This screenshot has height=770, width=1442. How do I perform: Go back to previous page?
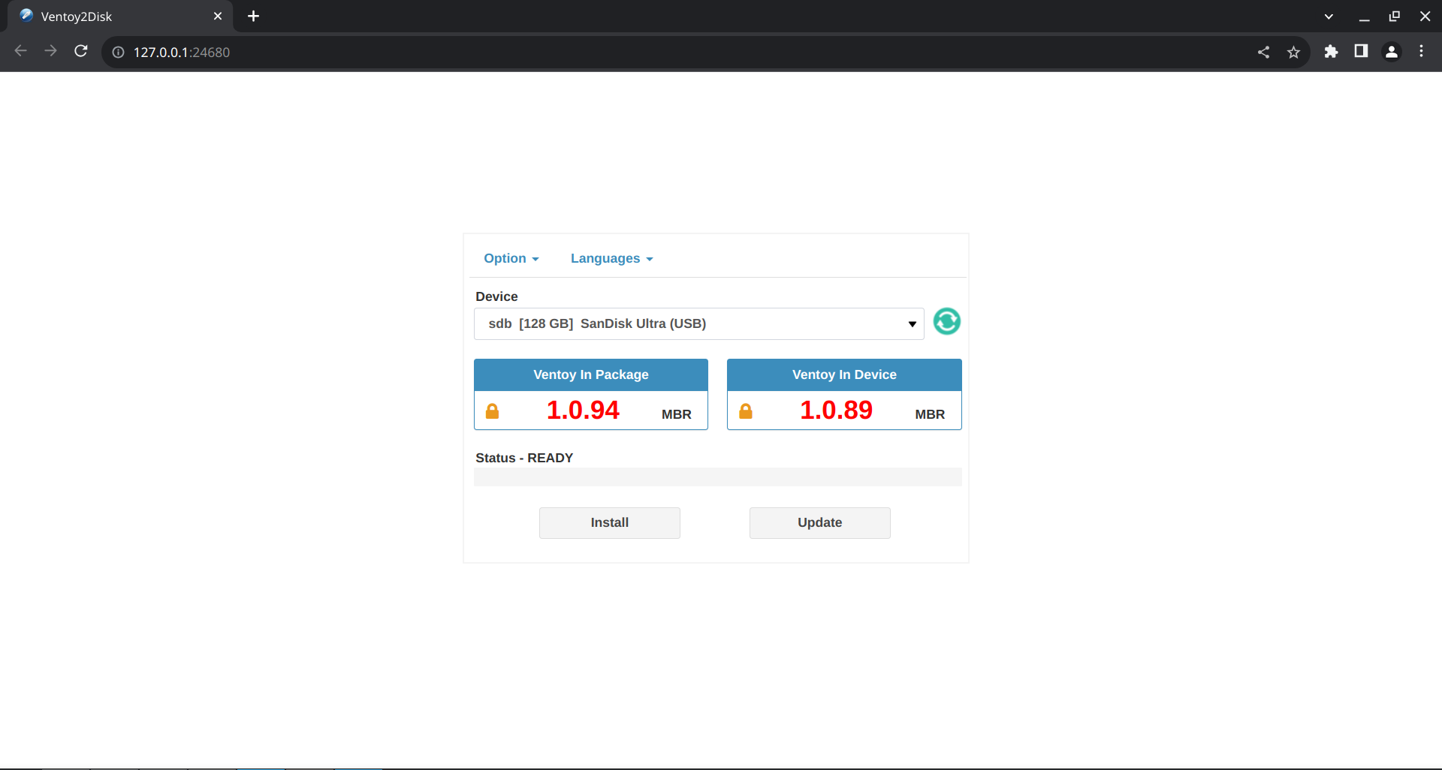click(x=21, y=51)
